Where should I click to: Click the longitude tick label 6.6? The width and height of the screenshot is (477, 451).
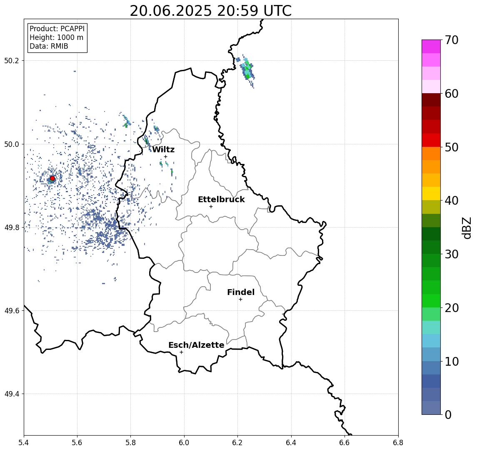(345, 443)
